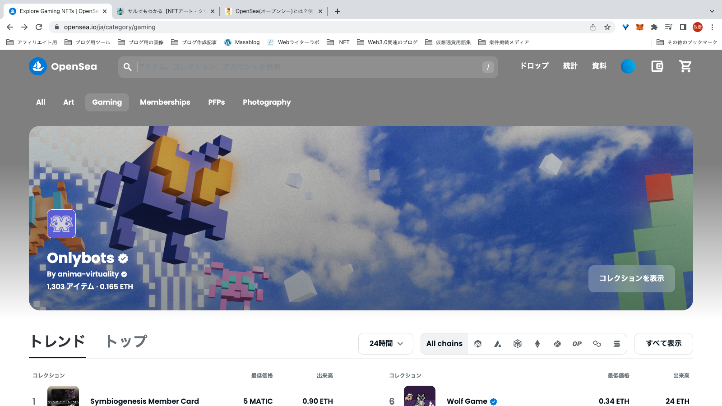Click the すべて表示 button
This screenshot has width=722, height=406.
[x=663, y=344]
